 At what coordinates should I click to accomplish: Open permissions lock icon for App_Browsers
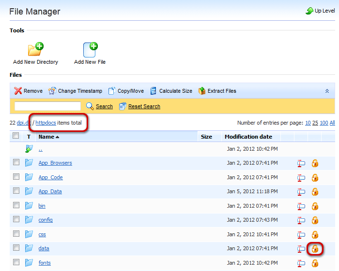tap(315, 163)
